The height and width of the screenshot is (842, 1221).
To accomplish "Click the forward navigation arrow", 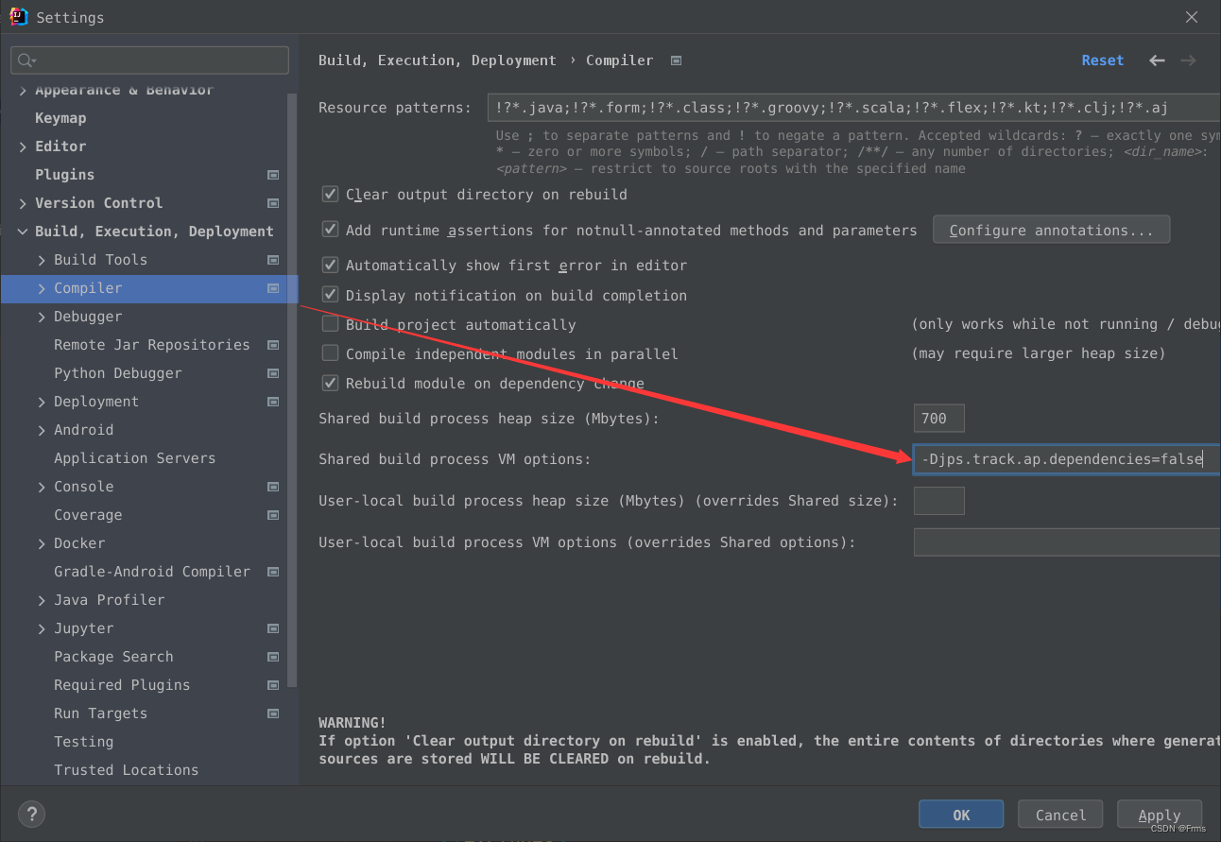I will tap(1188, 60).
